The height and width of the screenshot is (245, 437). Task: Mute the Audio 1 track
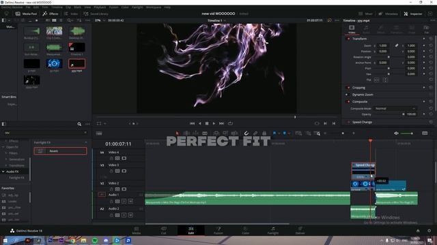[130, 201]
